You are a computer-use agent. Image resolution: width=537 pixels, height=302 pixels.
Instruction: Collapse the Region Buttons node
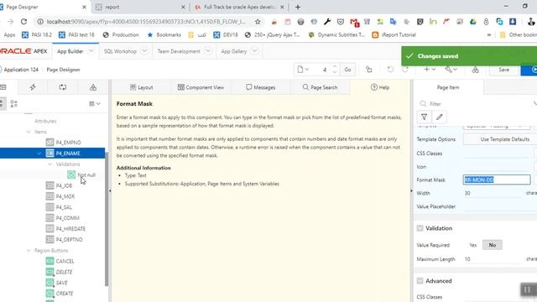(29, 251)
